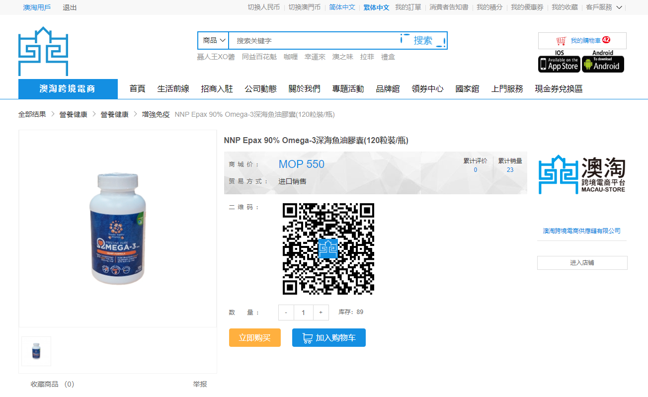This screenshot has width=648, height=397.
Task: Switch language to 简体中文
Action: [342, 7]
